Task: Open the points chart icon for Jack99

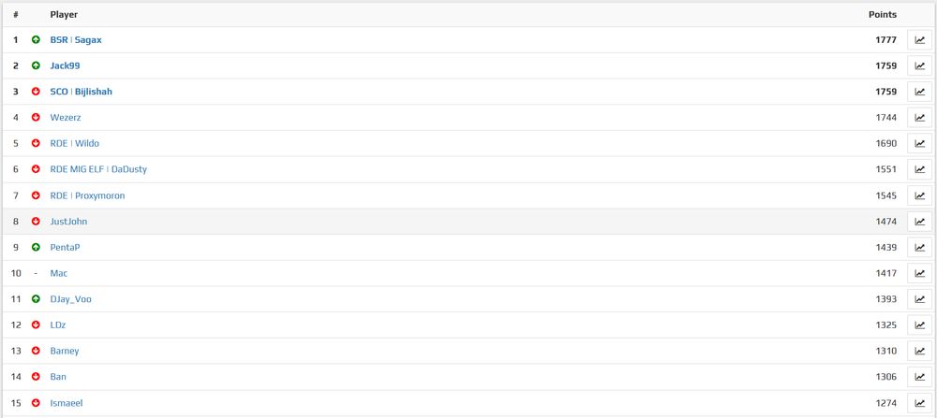Action: click(919, 65)
